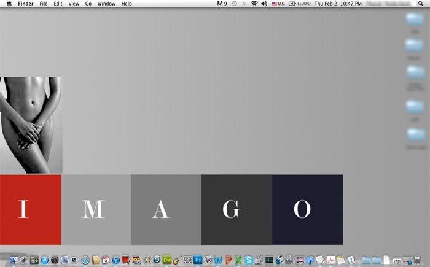Open Microsoft PowerPoint from Dock
The height and width of the screenshot is (267, 430).
tap(229, 260)
